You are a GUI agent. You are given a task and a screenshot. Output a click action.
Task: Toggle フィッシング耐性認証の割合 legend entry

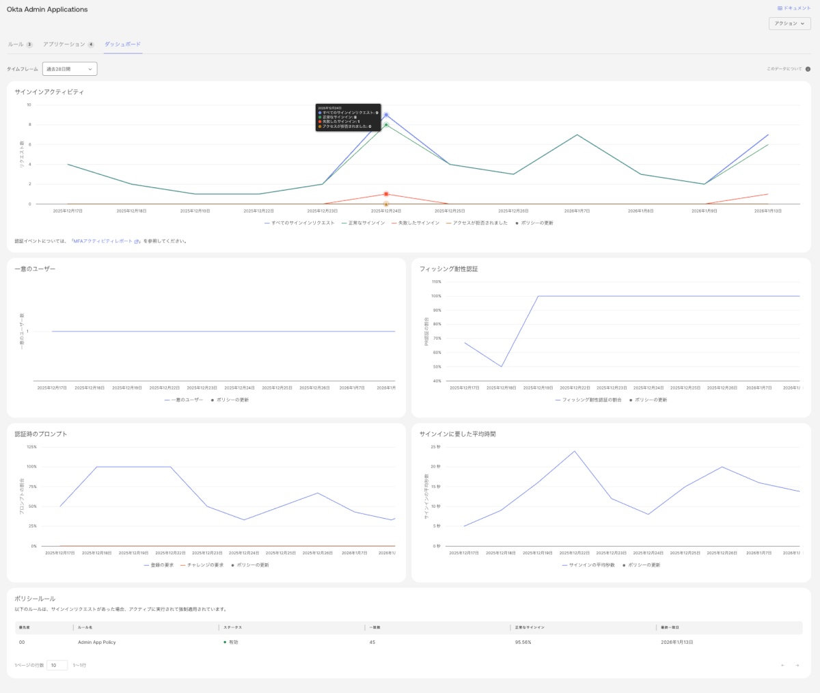click(x=588, y=400)
